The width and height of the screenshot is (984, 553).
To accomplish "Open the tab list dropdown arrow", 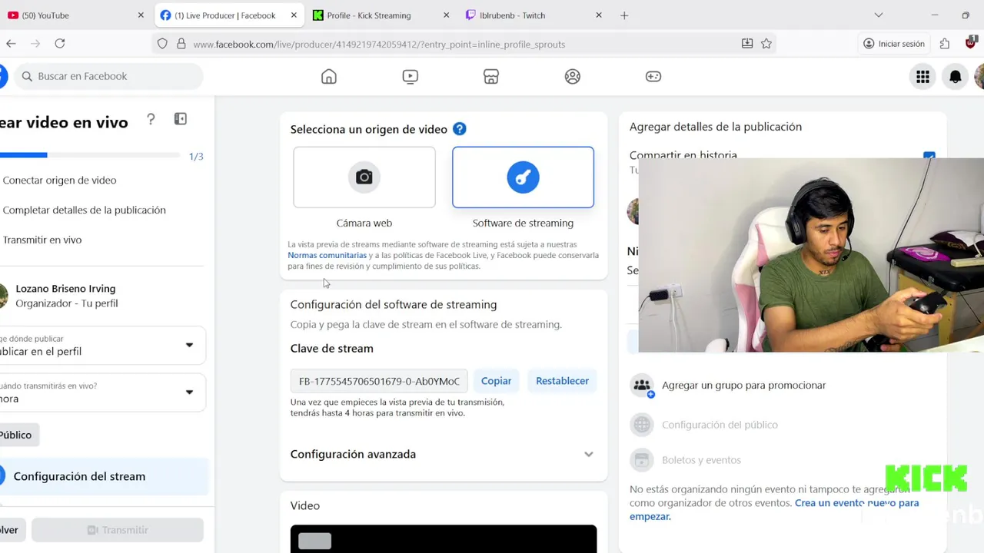I will (x=879, y=15).
